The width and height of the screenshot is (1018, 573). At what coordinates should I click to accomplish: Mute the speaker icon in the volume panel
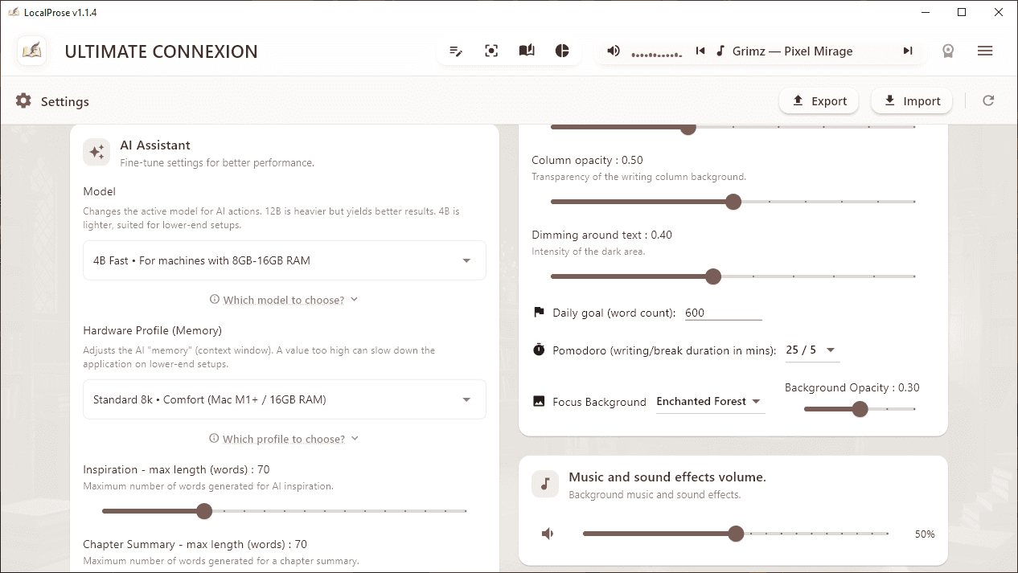548,533
